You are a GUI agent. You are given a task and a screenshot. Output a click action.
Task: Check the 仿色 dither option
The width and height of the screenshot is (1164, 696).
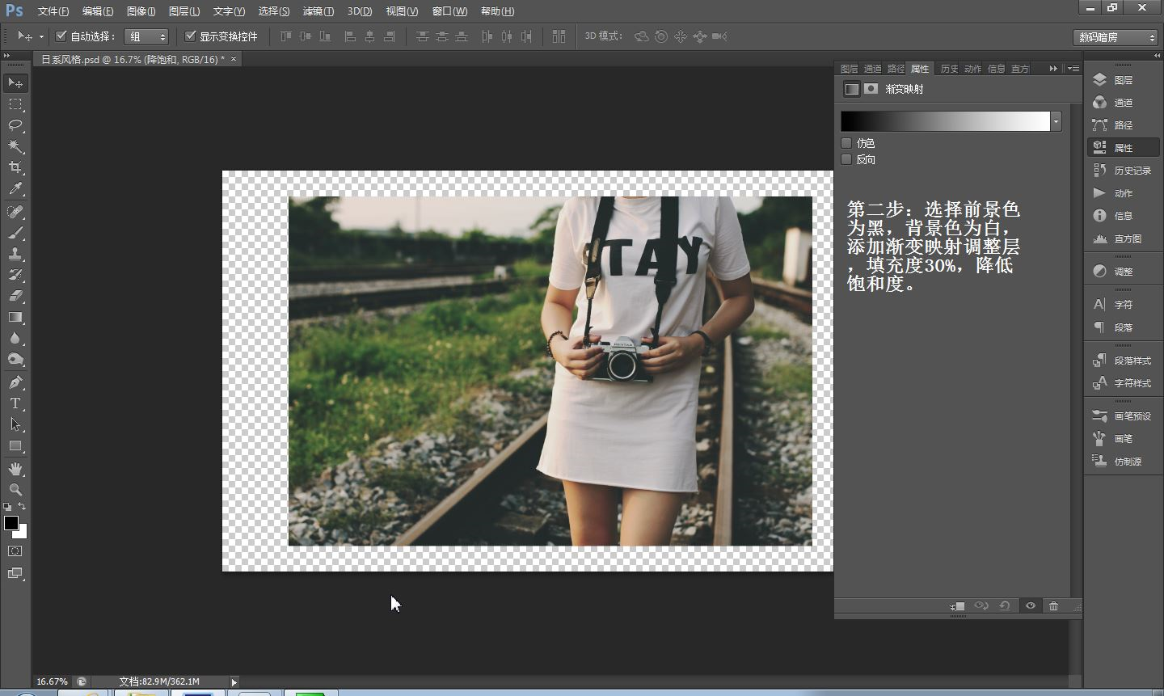(x=846, y=143)
